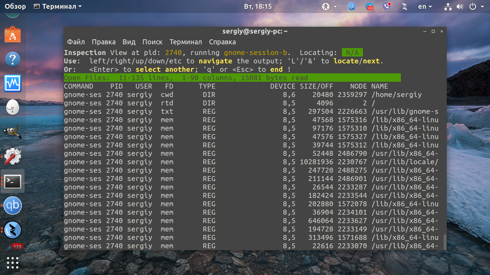Click the KDE Connect tray indicator
The width and height of the screenshot is (490, 275).
pos(404,6)
